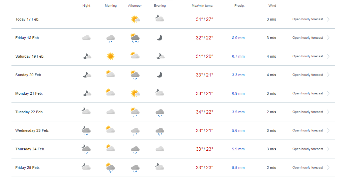Open hourly forecast for Friday 18 Feb.

coord(308,38)
